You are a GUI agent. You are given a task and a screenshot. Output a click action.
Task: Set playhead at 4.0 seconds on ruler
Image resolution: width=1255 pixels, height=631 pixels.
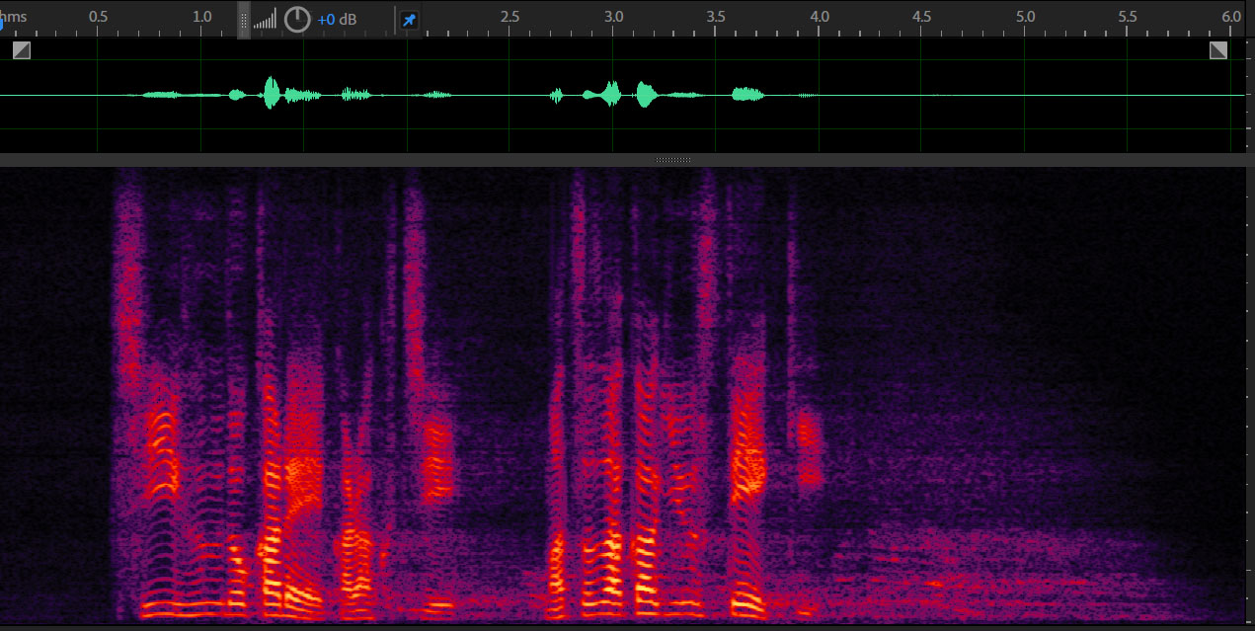tap(819, 17)
